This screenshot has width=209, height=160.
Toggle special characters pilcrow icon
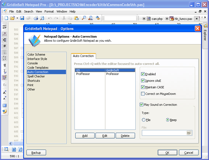[x=5, y=65]
